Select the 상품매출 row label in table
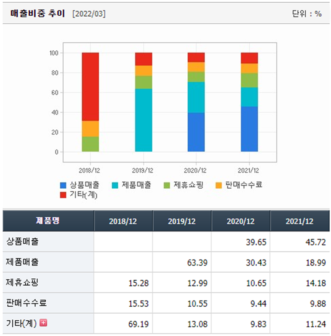Image resolution: width=331 pixels, height=336 pixels. tap(22, 242)
